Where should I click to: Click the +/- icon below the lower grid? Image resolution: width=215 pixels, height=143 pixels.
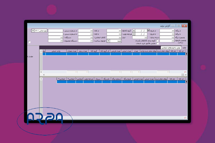point(185,117)
